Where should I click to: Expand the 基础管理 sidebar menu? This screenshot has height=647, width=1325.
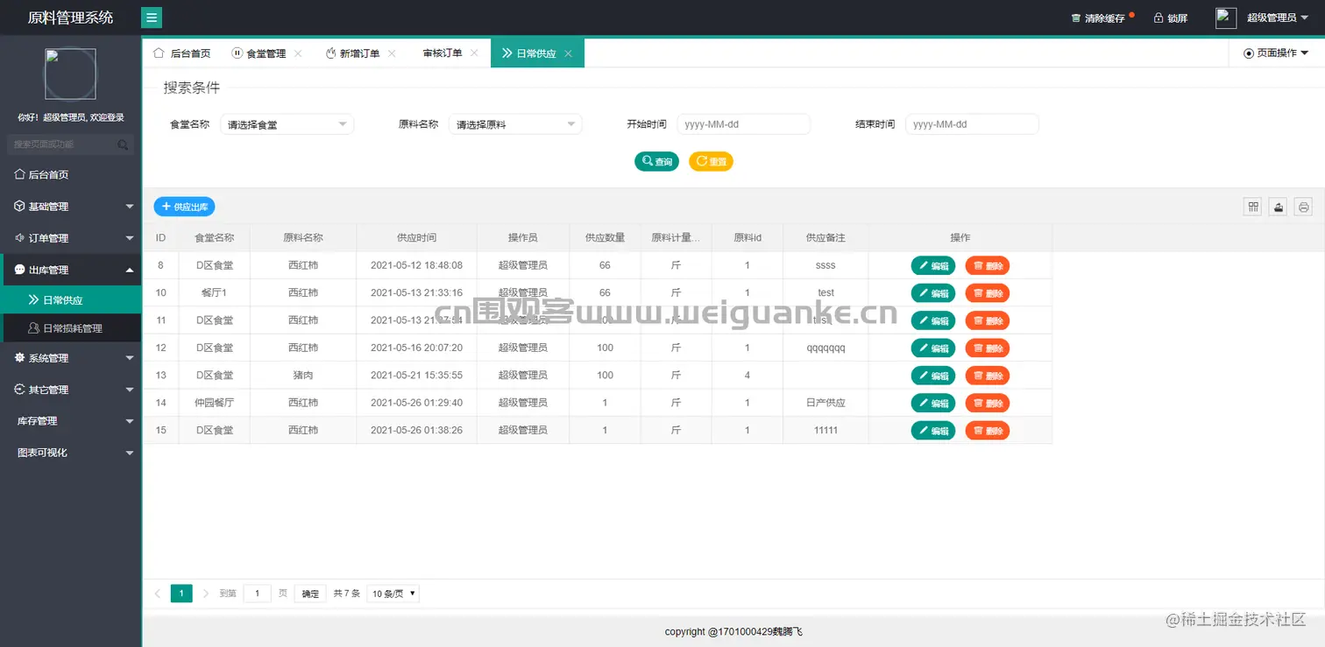click(x=71, y=207)
